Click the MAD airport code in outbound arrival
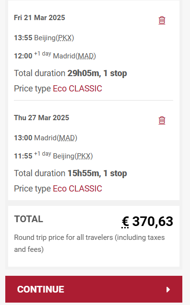The image size is (190, 305). coord(85,56)
